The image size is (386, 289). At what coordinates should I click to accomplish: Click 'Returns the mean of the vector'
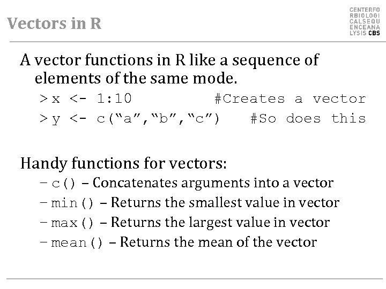click(x=218, y=242)
